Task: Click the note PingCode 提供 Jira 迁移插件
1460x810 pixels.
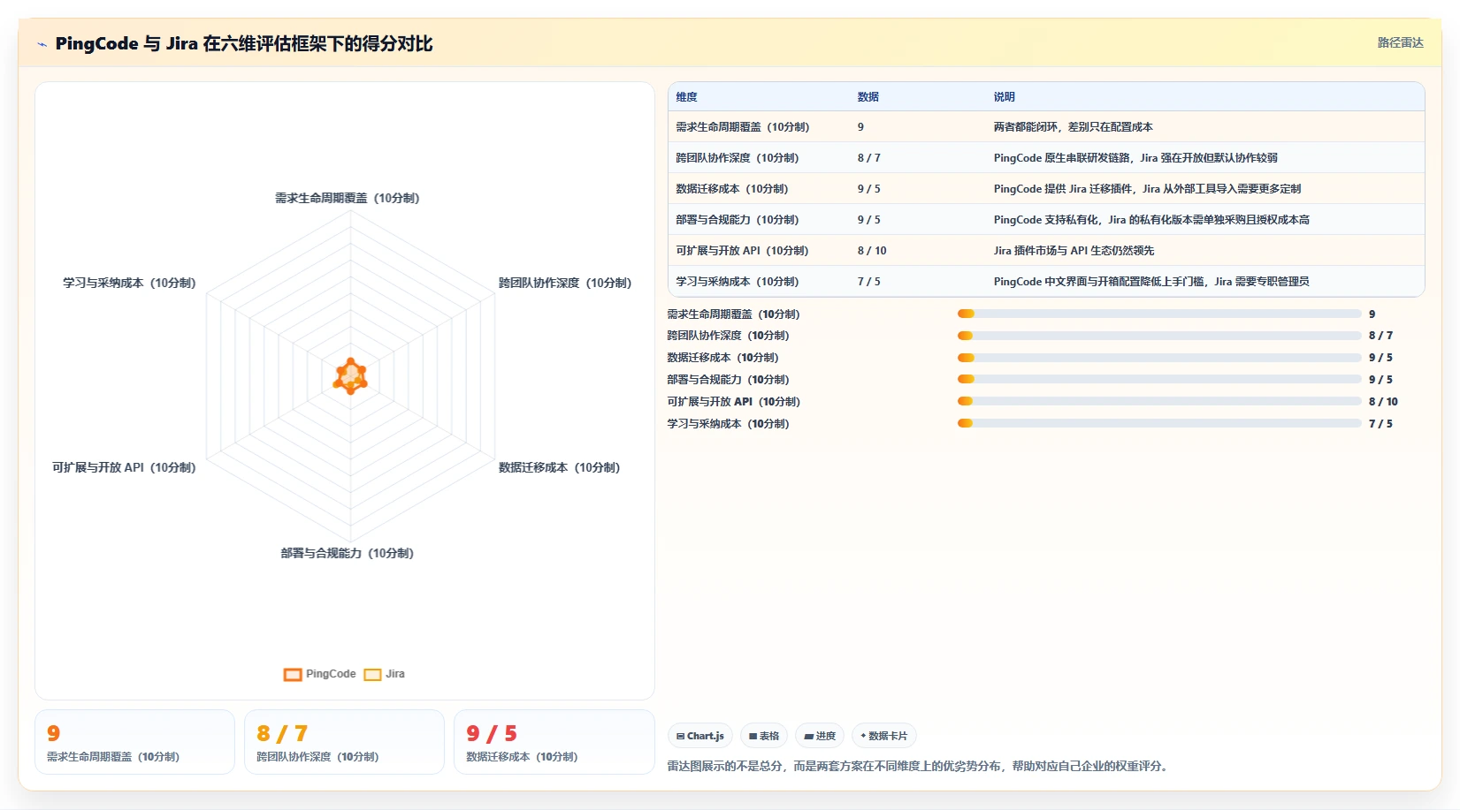Action: pyautogui.click(x=1147, y=189)
